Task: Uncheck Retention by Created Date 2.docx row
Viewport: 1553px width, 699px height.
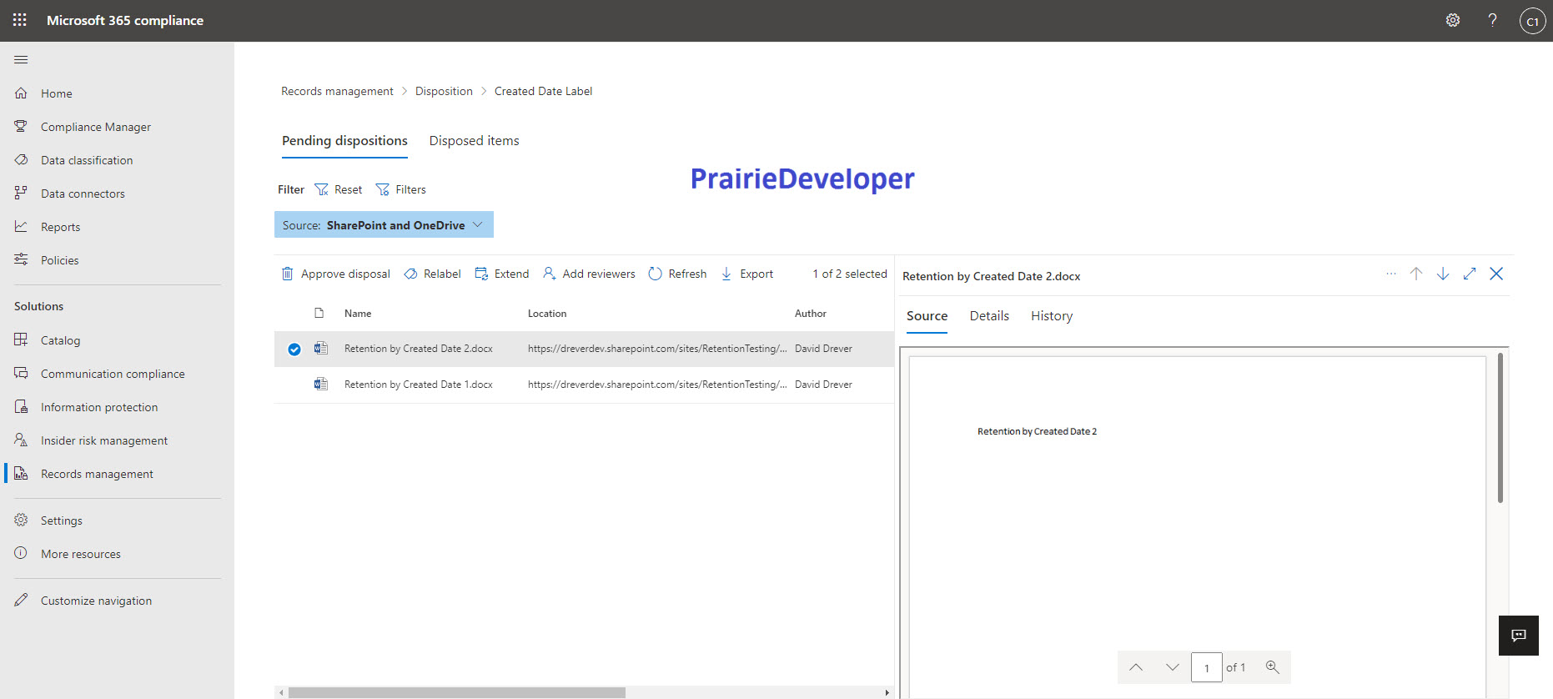Action: click(294, 349)
